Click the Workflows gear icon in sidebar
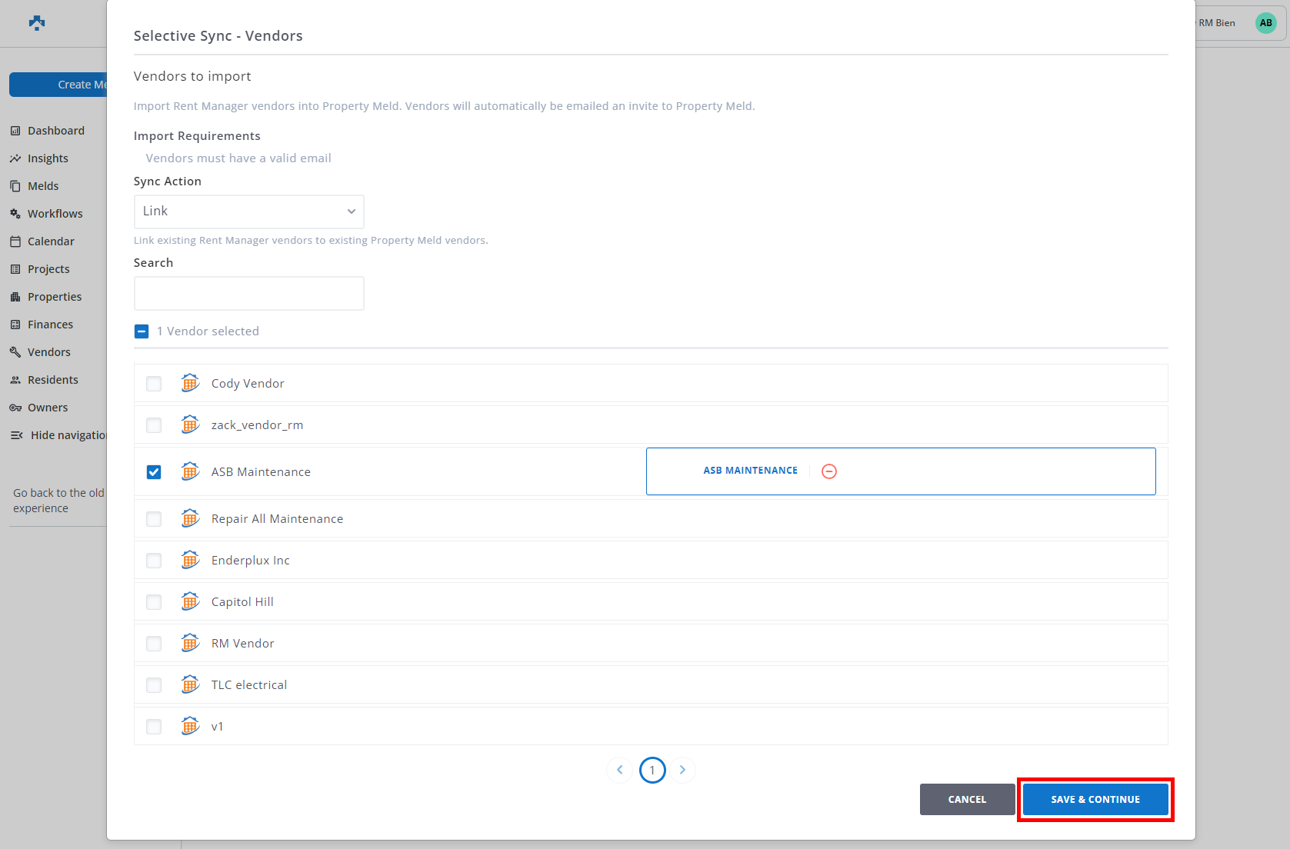 pos(15,214)
